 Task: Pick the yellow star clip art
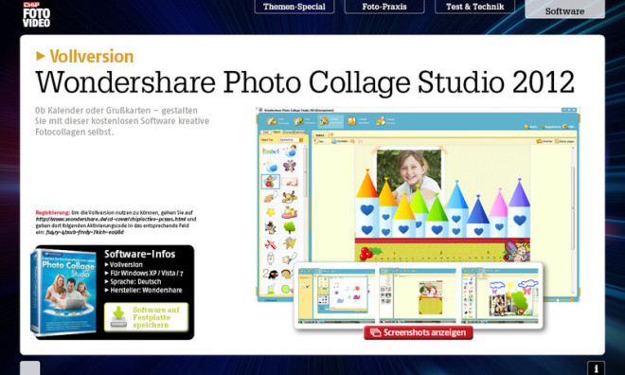coord(270,212)
